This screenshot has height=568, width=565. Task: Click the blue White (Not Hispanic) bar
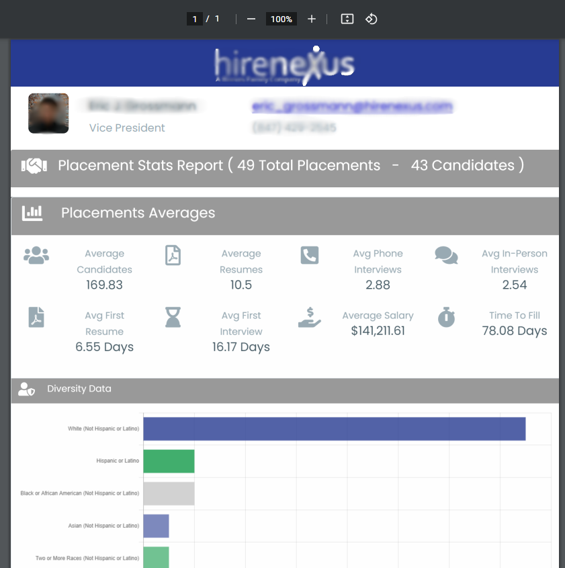[334, 429]
